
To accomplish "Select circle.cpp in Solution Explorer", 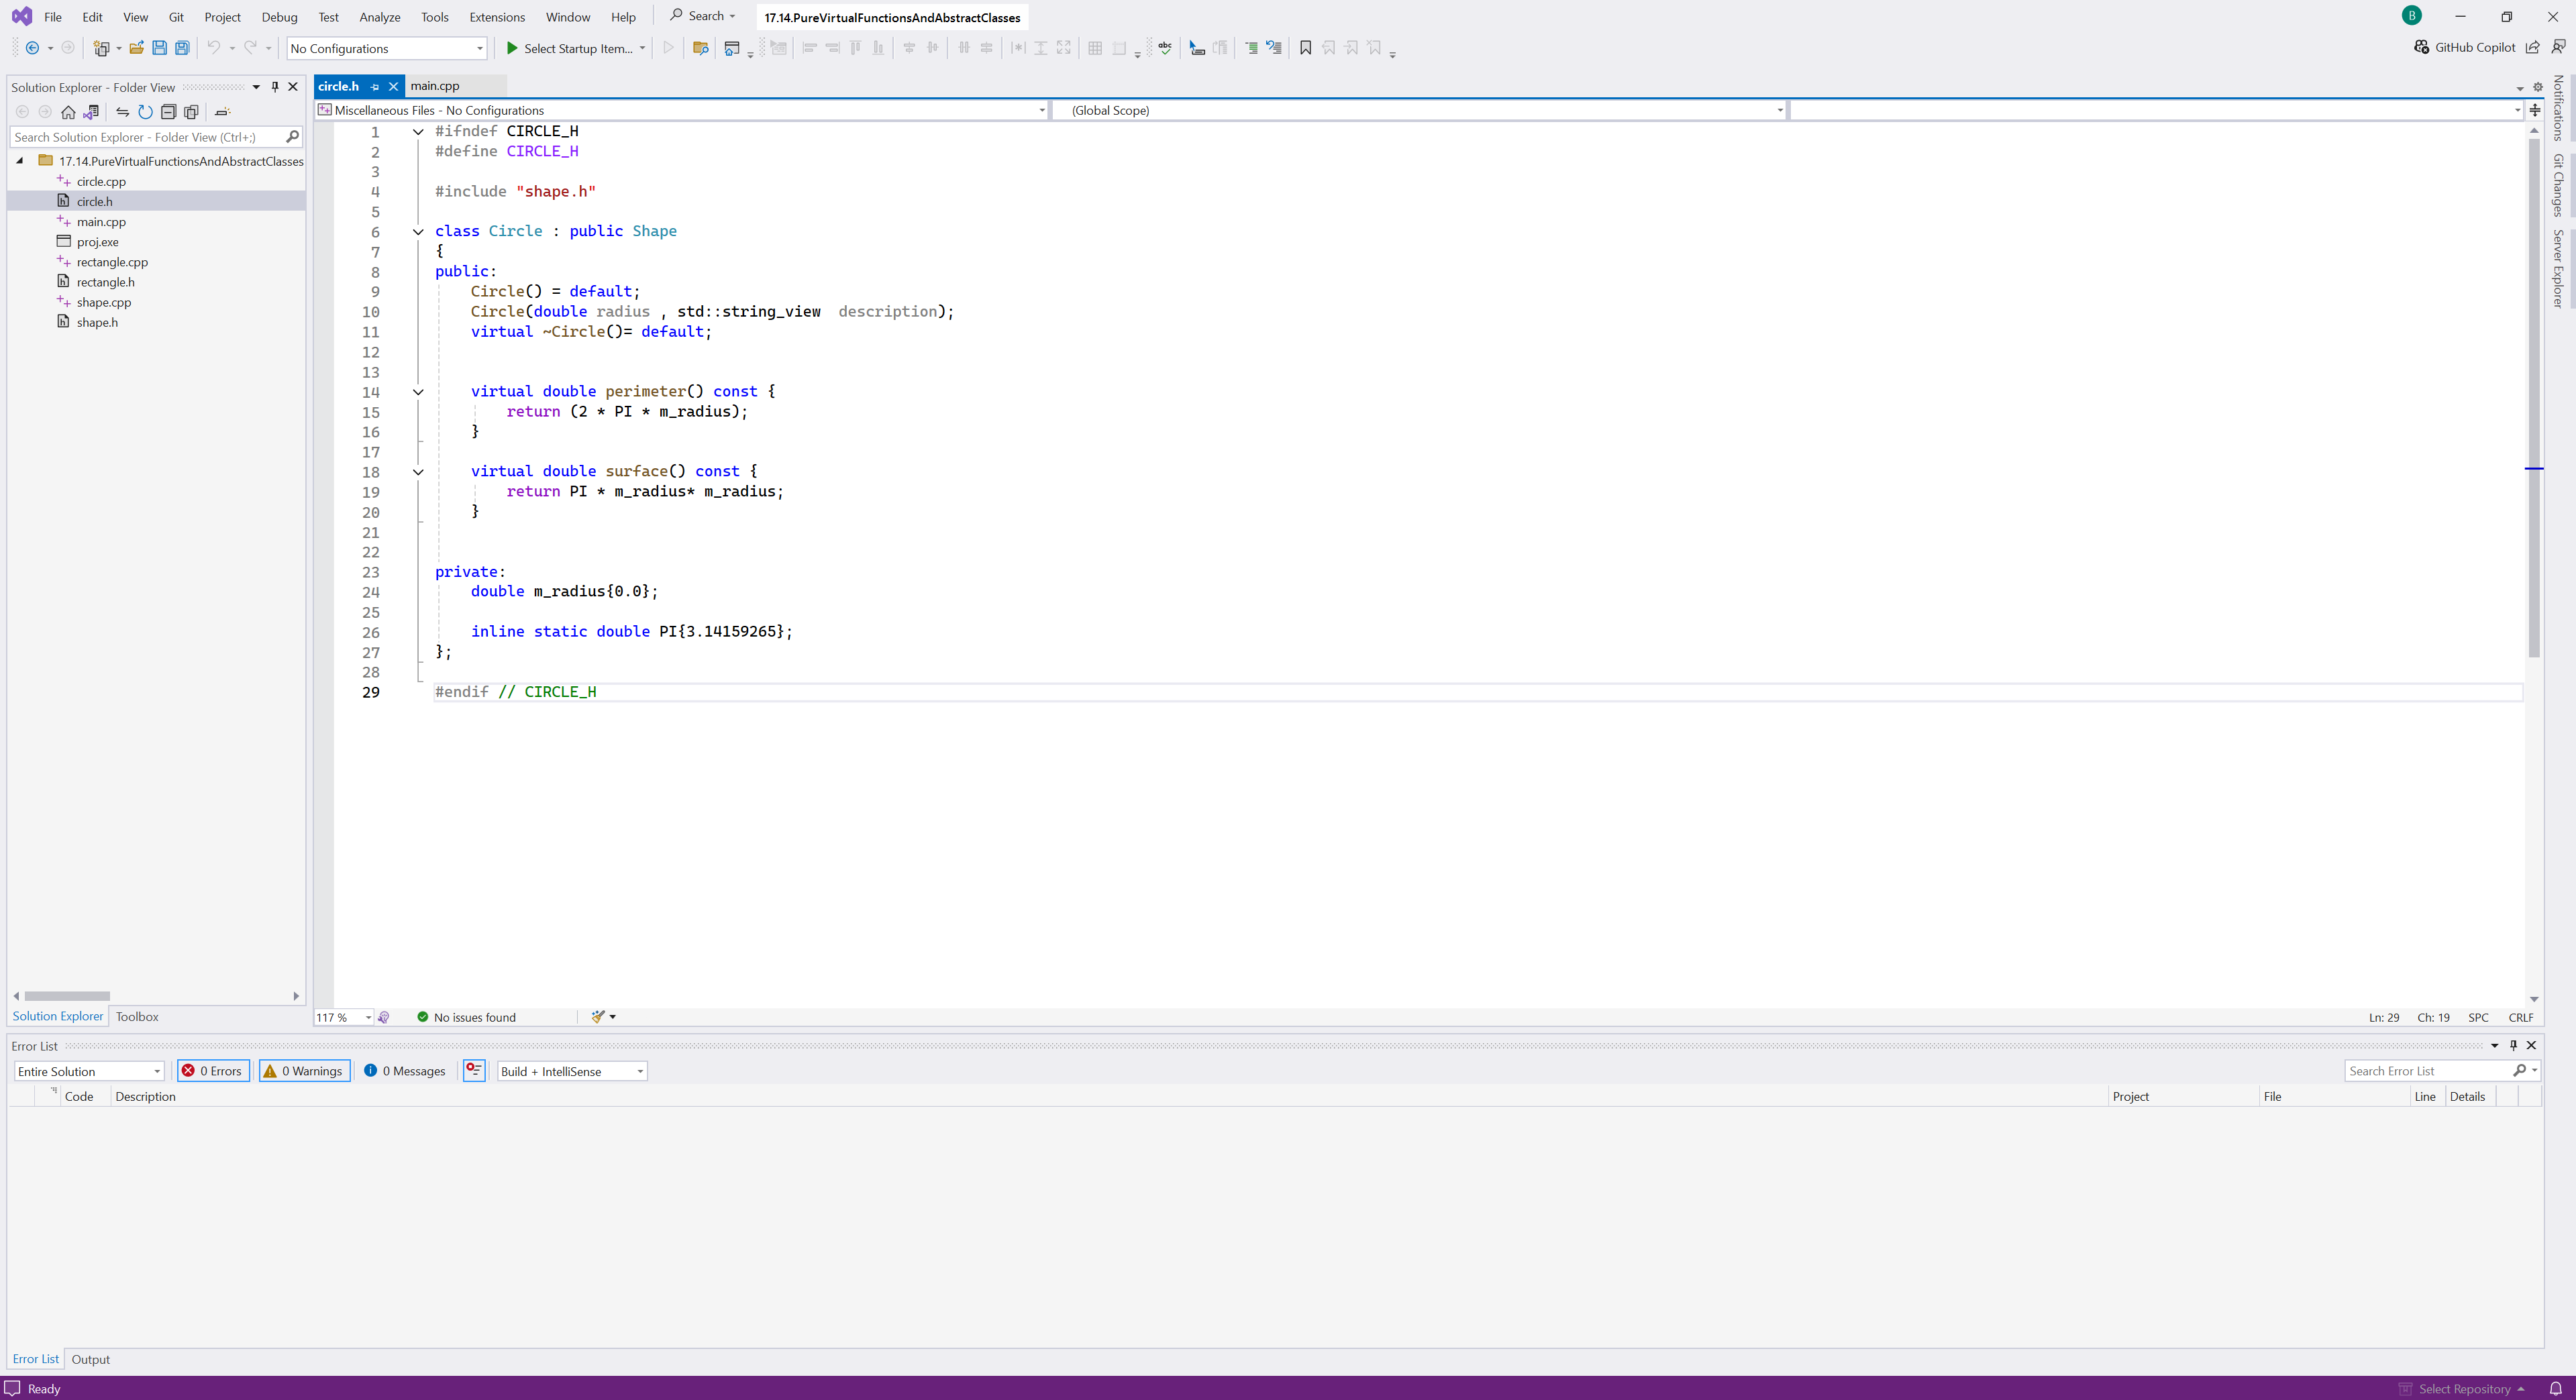I will coord(101,181).
